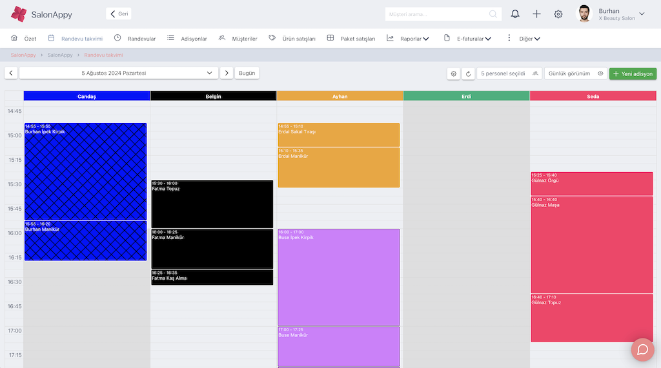Click the calendar settings gear icon
661x368 pixels.
coord(454,73)
